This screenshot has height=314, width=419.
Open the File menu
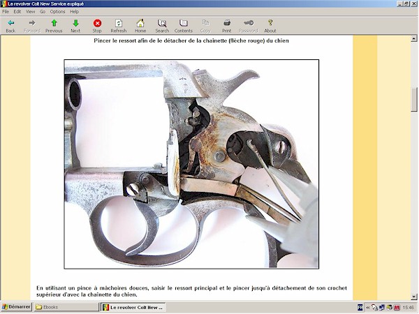tap(6, 12)
